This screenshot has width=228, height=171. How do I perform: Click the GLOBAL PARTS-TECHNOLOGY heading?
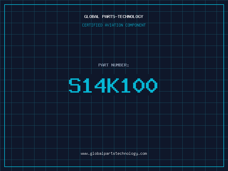point(114,17)
